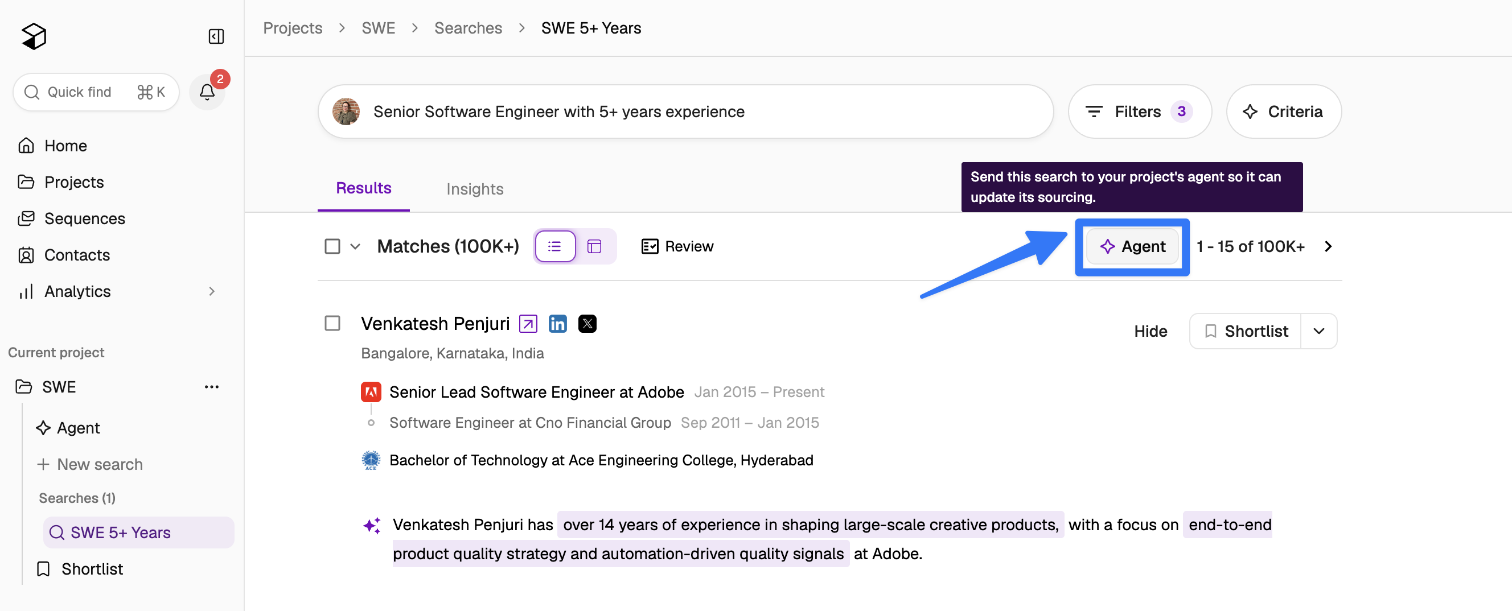Open the Criteria button

[1283, 112]
